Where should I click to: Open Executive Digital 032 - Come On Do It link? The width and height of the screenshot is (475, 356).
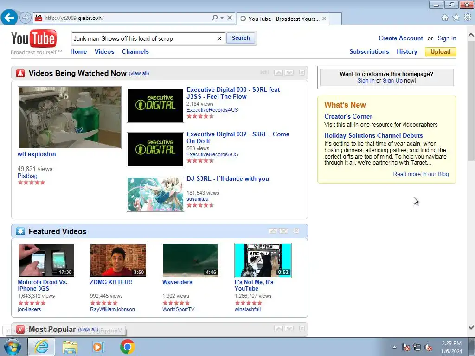pos(238,137)
